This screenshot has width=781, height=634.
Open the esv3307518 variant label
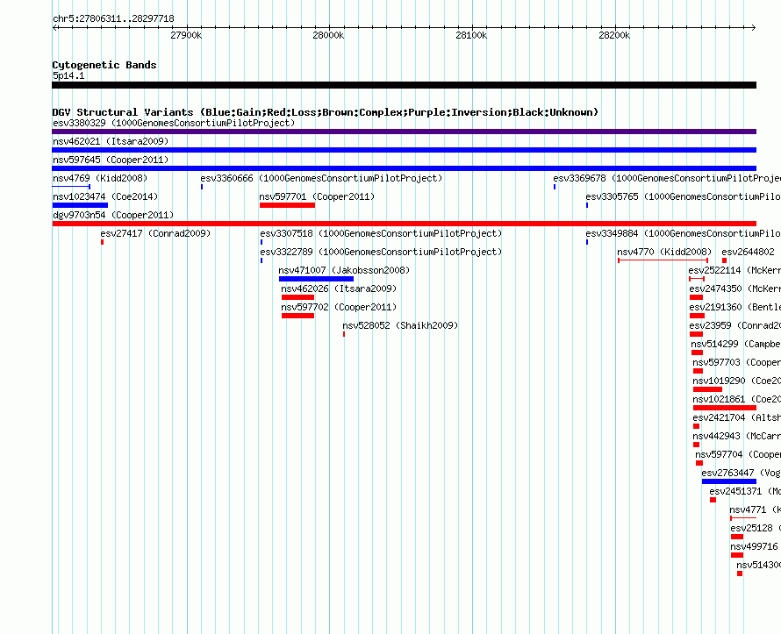point(381,233)
